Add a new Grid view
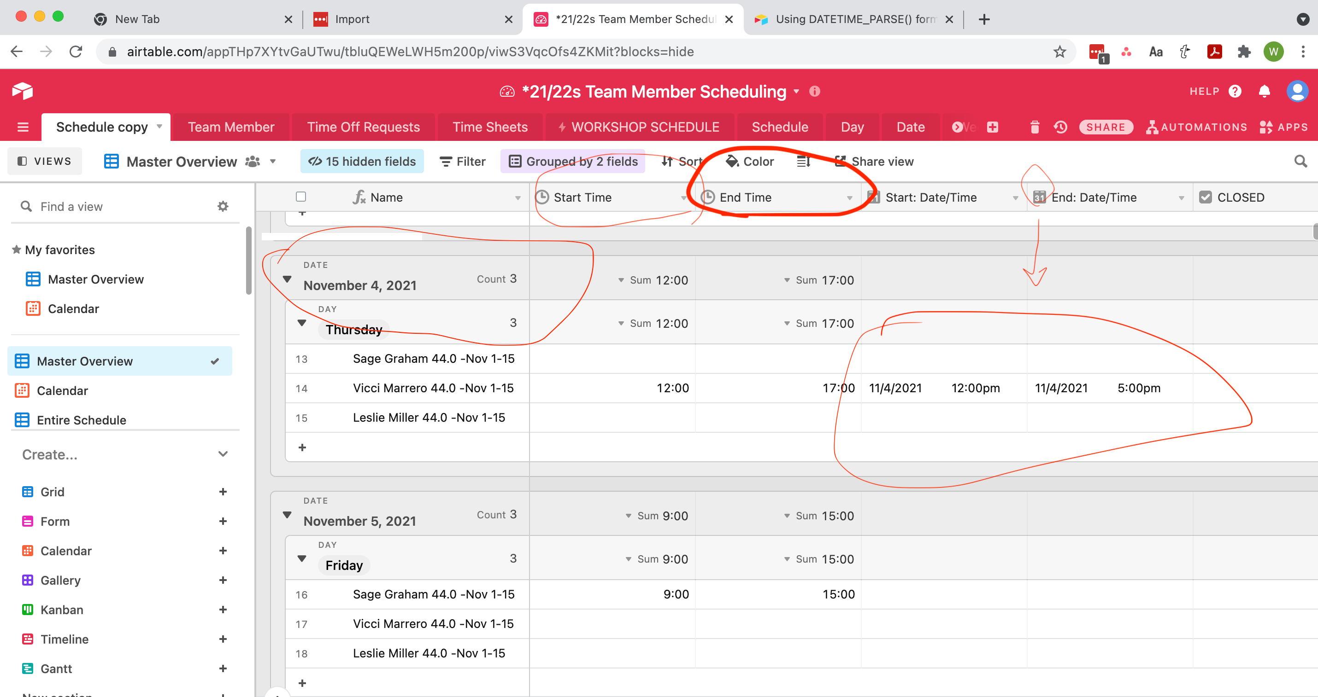This screenshot has width=1318, height=697. click(x=223, y=492)
